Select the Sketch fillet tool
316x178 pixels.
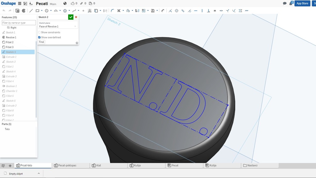(112, 11)
